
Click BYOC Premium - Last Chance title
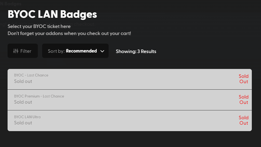(39, 96)
